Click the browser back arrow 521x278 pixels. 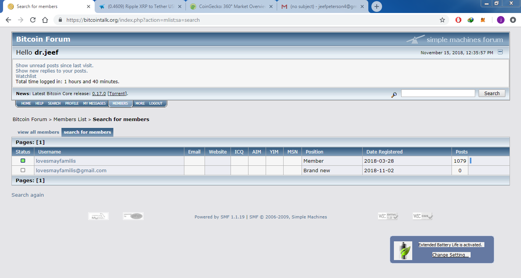[8, 20]
